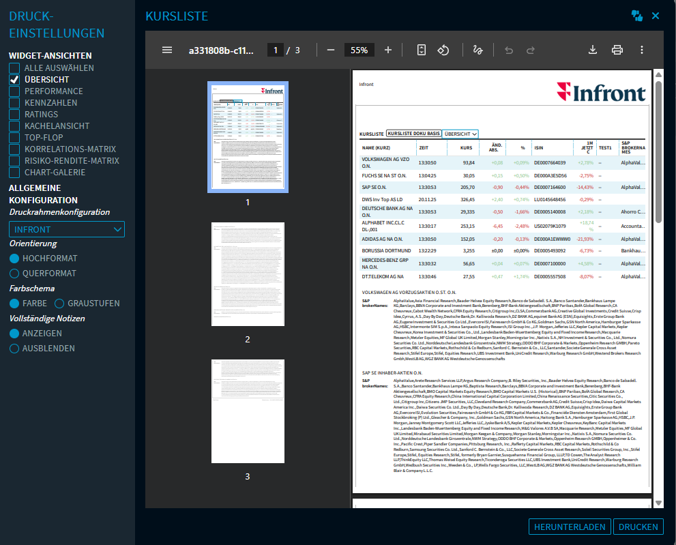The width and height of the screenshot is (676, 545).
Task: Click the fit to page icon
Action: click(422, 50)
